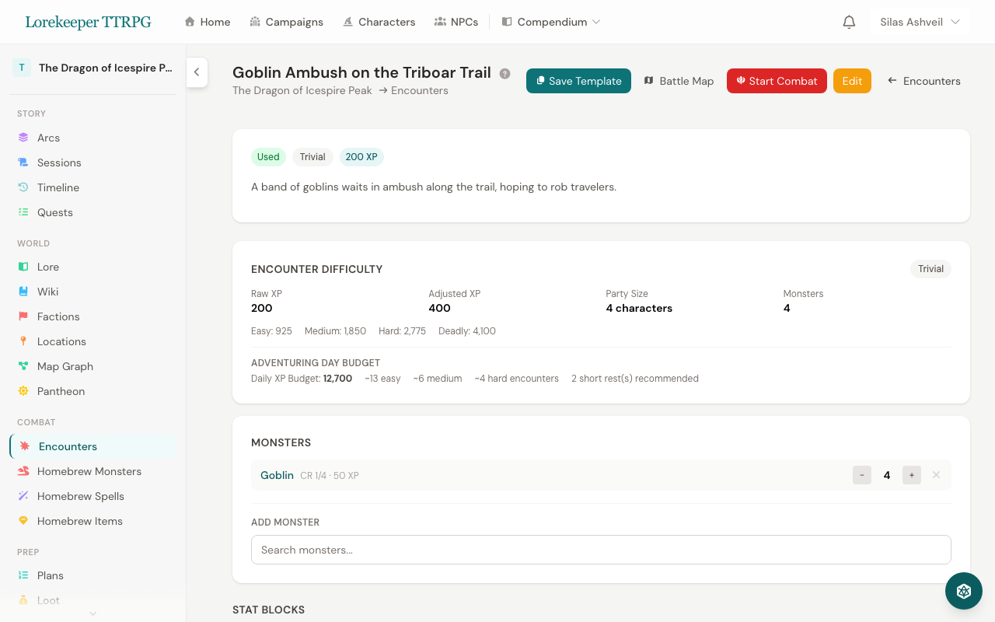Expand the Compendium dropdown menu
Screen dimensions: 995x622
pyautogui.click(x=551, y=22)
